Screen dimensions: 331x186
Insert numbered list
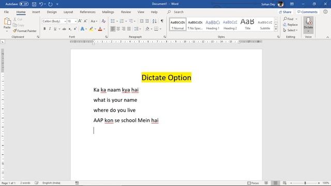122,21
